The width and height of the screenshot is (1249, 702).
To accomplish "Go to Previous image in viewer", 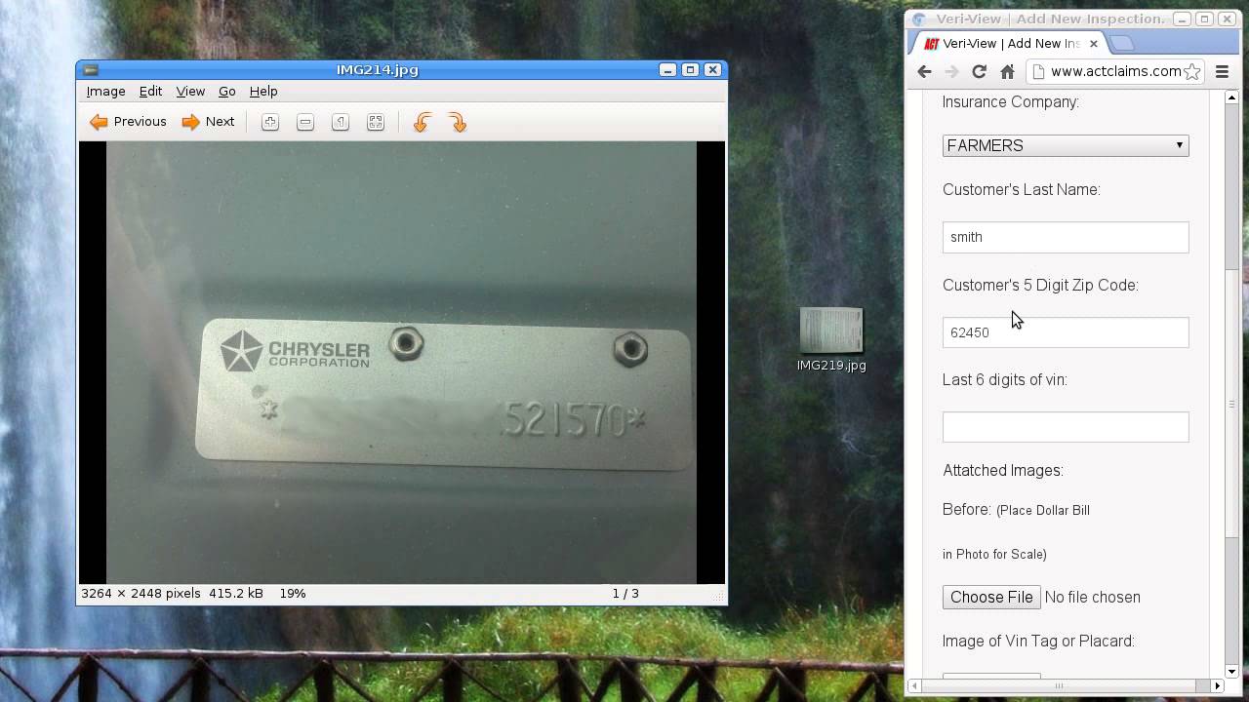I will [128, 122].
